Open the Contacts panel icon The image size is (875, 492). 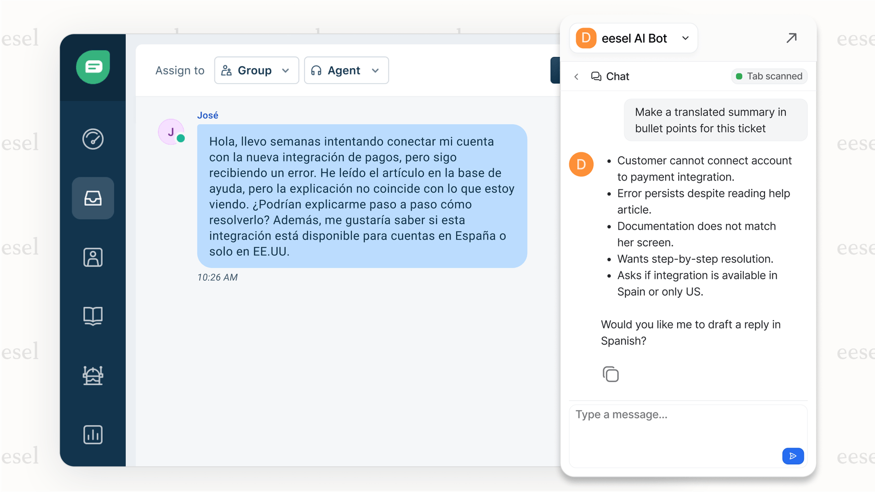click(93, 257)
